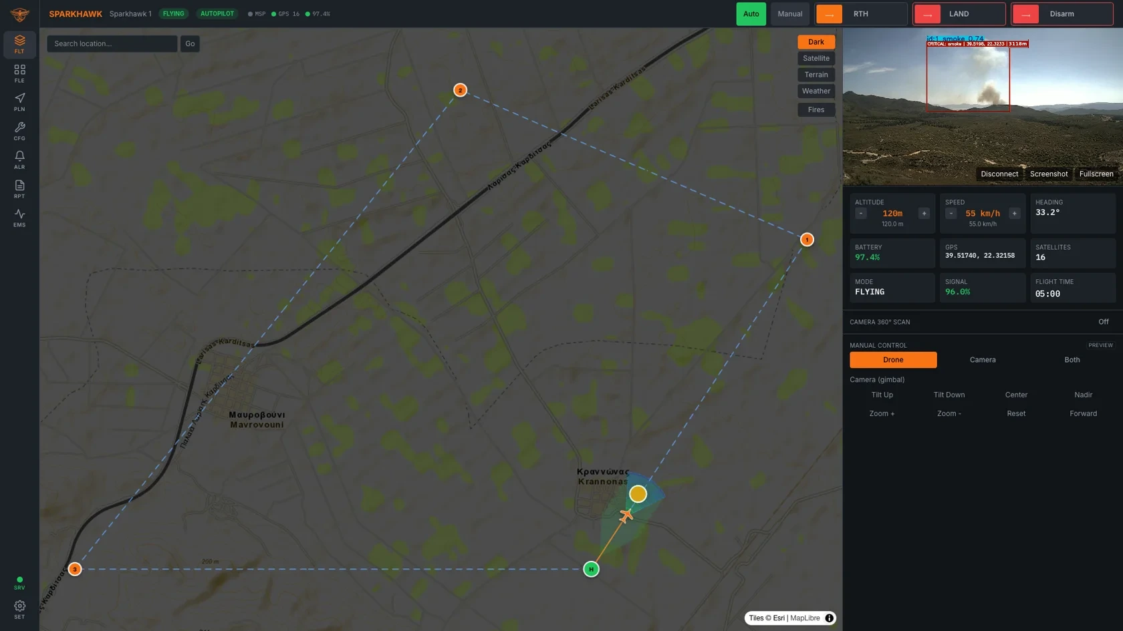Image resolution: width=1123 pixels, height=631 pixels.
Task: Toggle the Fires map overlay
Action: 816,110
